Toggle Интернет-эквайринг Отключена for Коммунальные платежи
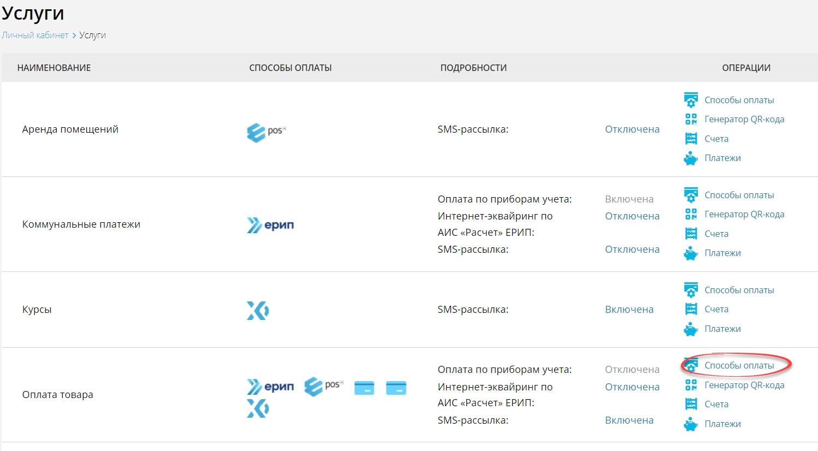The width and height of the screenshot is (818, 451). tap(632, 216)
